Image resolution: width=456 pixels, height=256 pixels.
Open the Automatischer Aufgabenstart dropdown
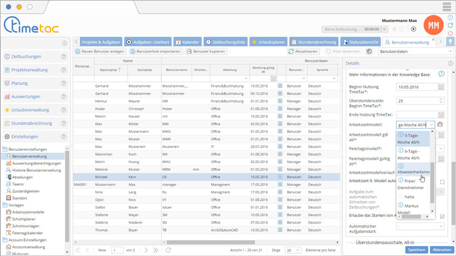point(420,226)
